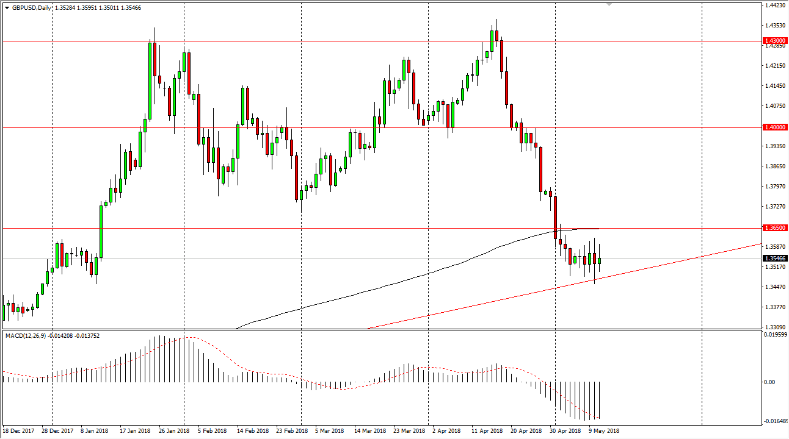
Task: Click the MACD(12,26,9) indicator label
Action: coord(27,335)
